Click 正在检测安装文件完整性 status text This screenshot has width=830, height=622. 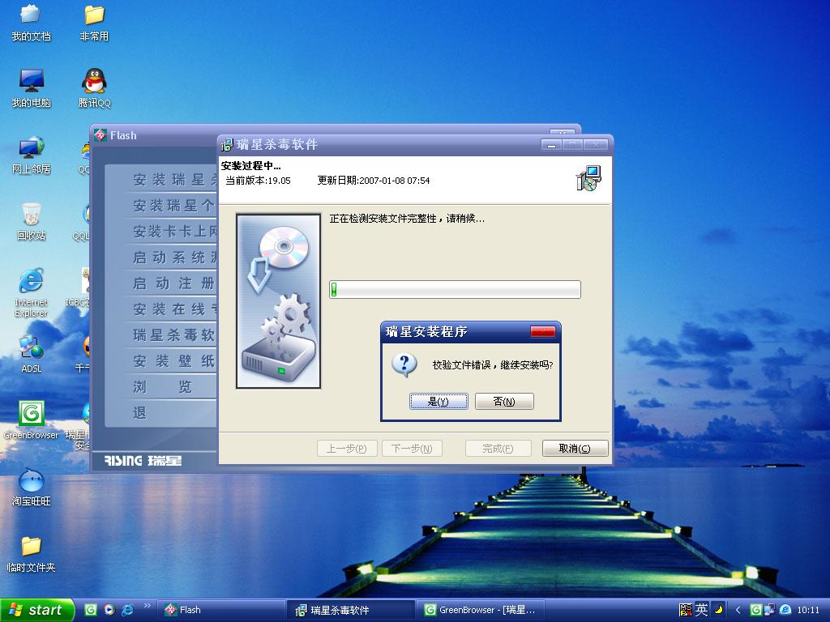pos(407,219)
